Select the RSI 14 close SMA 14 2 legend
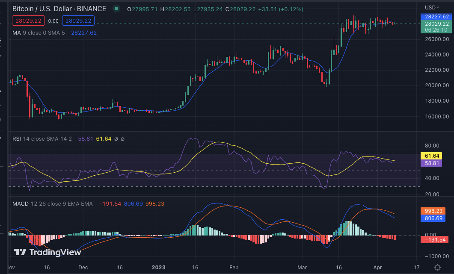The image size is (454, 274). (x=42, y=139)
